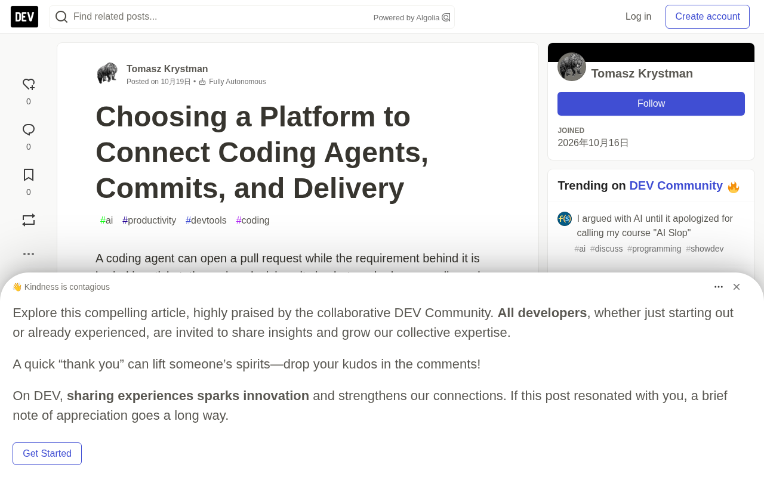Viewport: 764px width, 477px height.
Task: Open Tomasz Krystman's name in sidebar card
Action: pyautogui.click(x=642, y=73)
